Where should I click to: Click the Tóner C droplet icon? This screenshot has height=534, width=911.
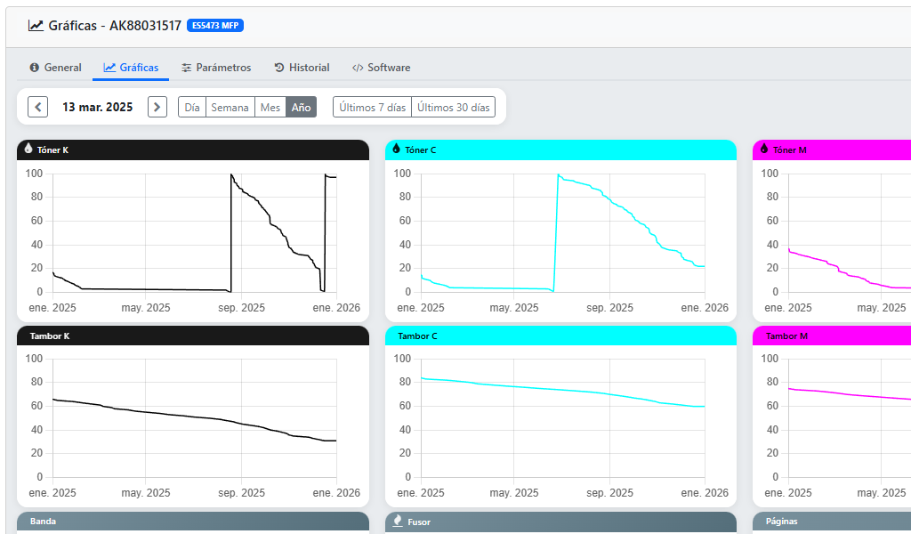pyautogui.click(x=396, y=149)
